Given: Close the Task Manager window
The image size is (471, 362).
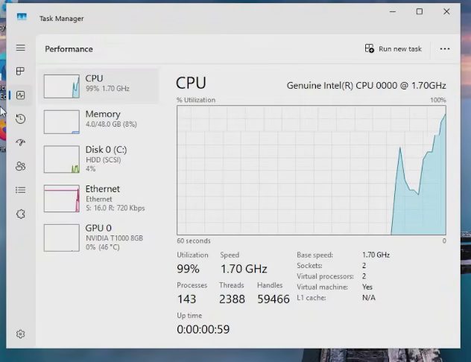Looking at the screenshot, I should tap(446, 11).
